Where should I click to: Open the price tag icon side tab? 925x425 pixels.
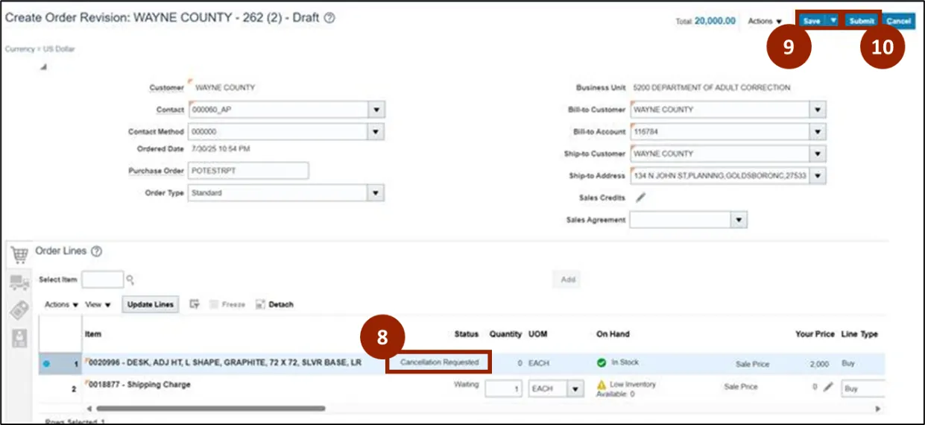coord(19,310)
